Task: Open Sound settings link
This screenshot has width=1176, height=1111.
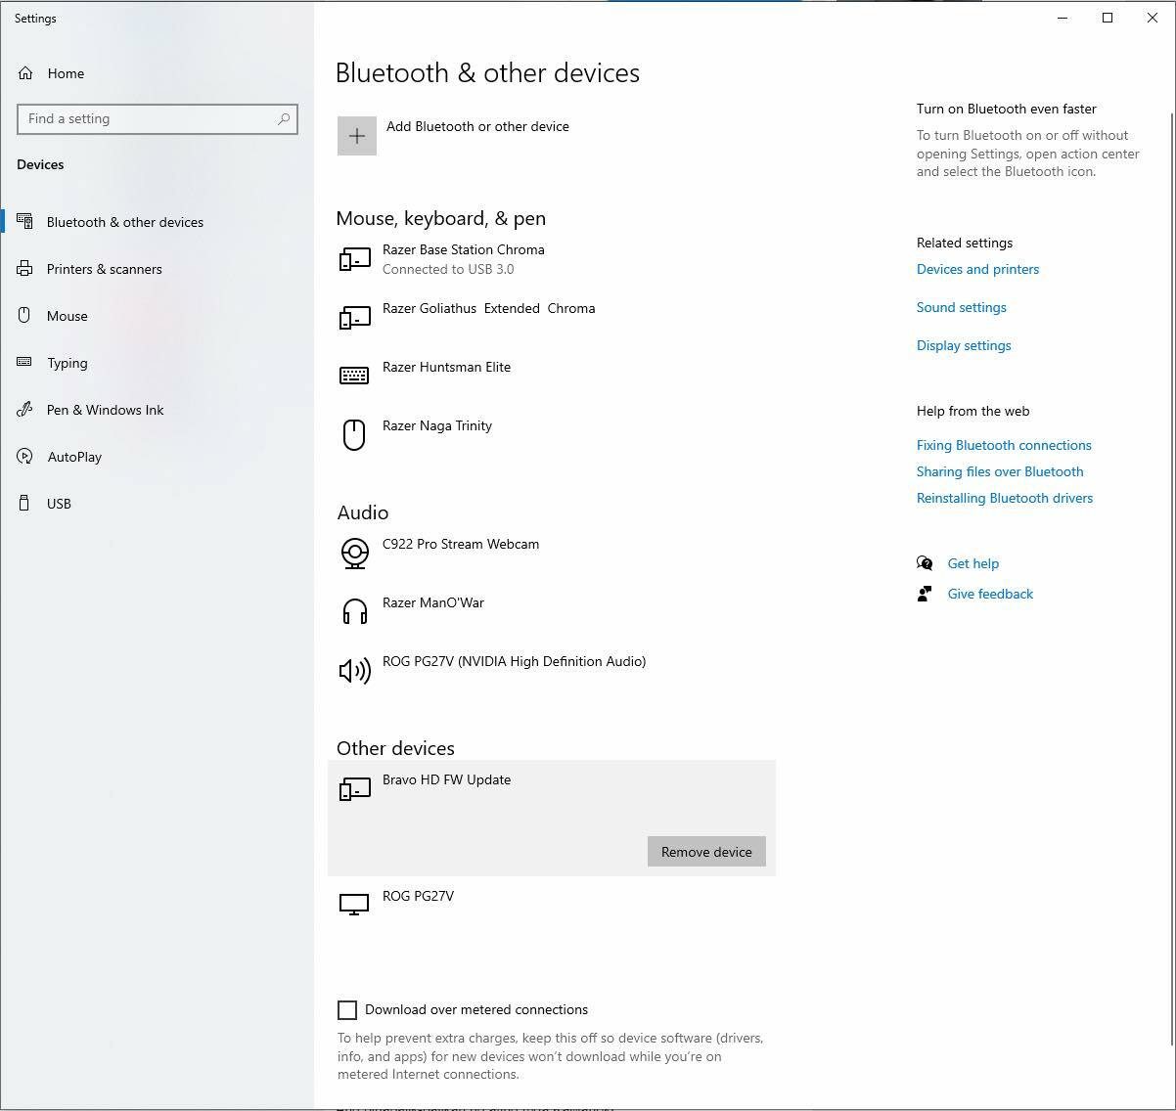Action: click(962, 307)
